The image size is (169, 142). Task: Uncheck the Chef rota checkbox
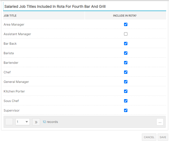[x=126, y=72]
